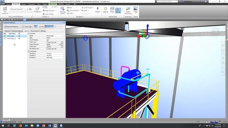Select the blue light glyph in the viewport
This screenshot has height=128, width=228.
pyautogui.click(x=85, y=38)
